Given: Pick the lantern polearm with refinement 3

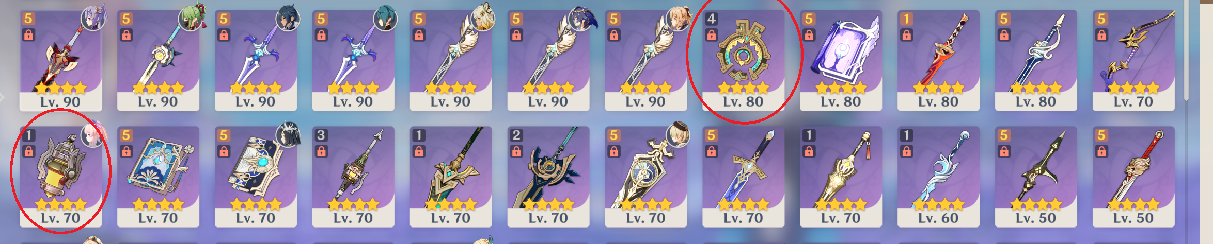Looking at the screenshot, I should (x=353, y=177).
